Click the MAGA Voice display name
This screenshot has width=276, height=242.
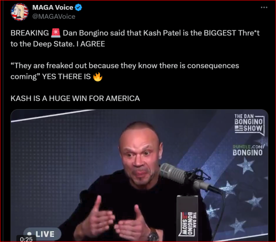[53, 8]
